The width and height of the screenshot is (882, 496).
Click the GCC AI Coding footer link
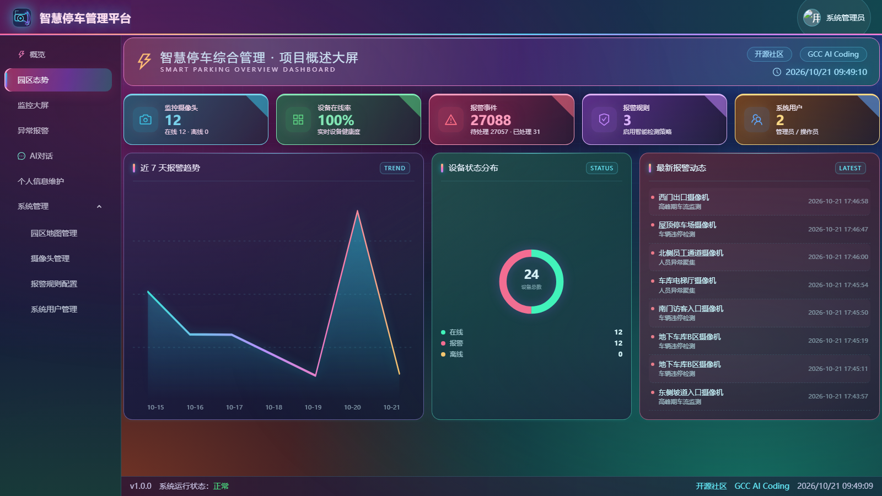pyautogui.click(x=762, y=486)
